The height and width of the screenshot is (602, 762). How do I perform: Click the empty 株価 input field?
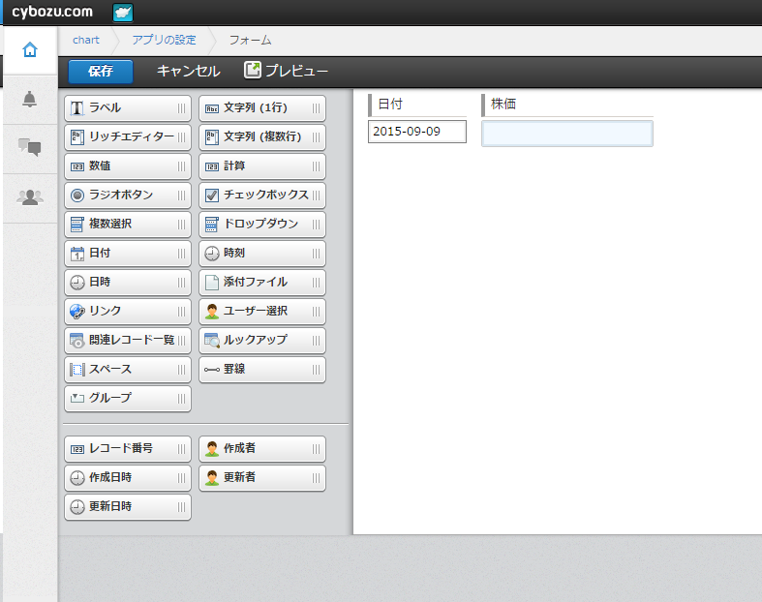tap(567, 134)
